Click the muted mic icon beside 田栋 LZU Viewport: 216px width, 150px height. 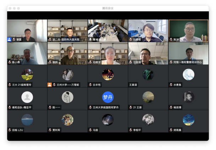[10, 130]
